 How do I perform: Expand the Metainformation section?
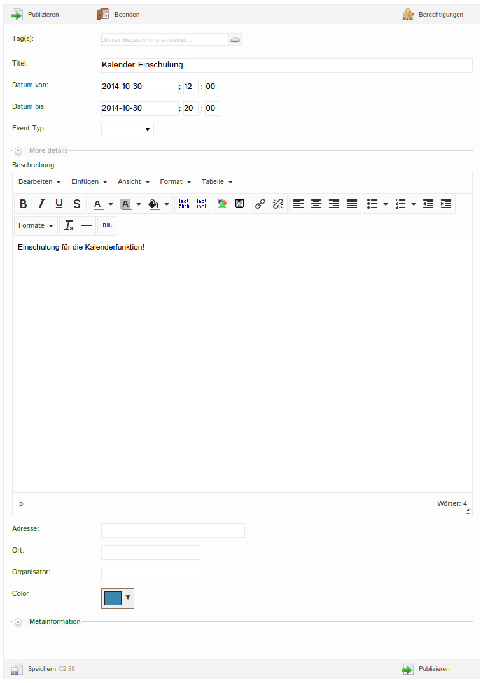tap(18, 622)
